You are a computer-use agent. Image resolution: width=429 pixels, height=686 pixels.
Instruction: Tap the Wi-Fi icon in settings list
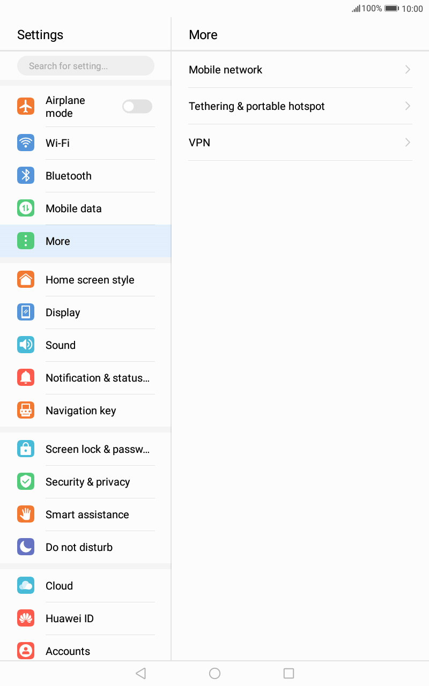click(26, 143)
